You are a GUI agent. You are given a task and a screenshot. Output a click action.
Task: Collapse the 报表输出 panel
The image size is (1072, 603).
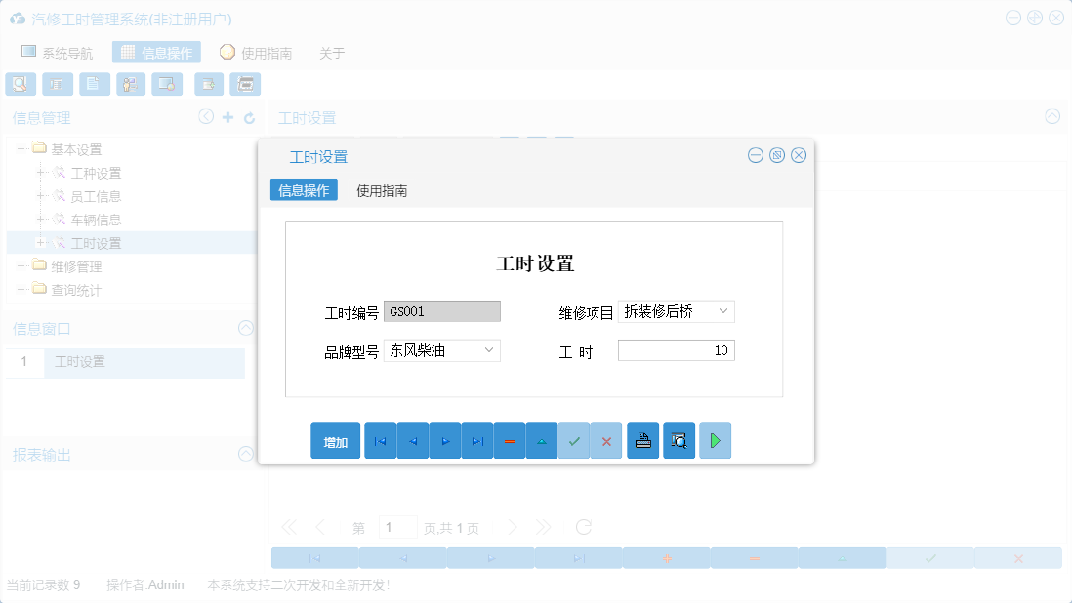[245, 454]
